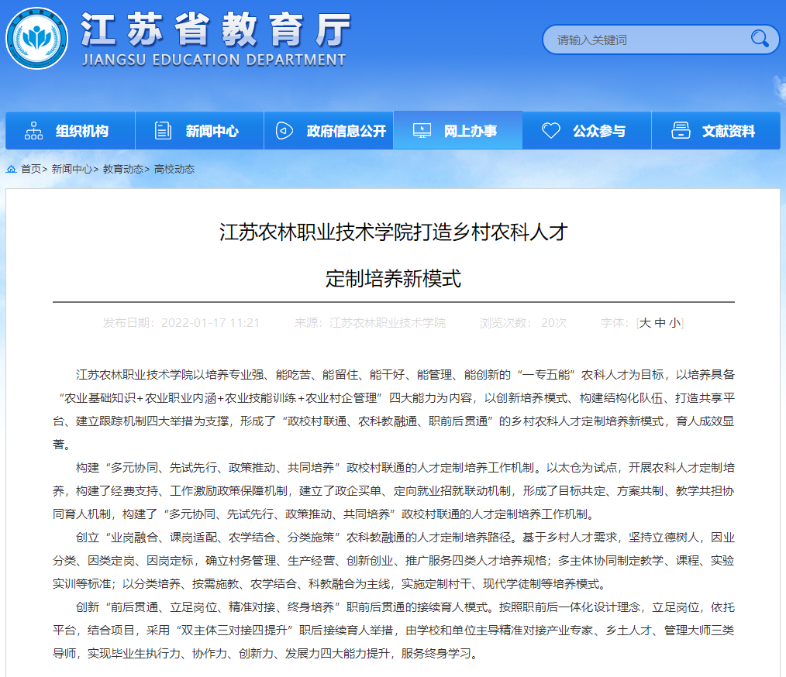Navigate to 首页 breadcrumb link
The image size is (786, 677).
[31, 169]
